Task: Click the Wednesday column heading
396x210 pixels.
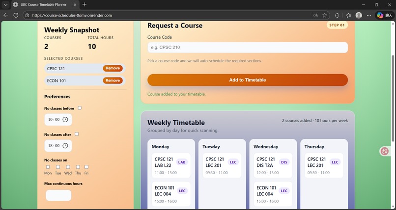Action: point(266,147)
